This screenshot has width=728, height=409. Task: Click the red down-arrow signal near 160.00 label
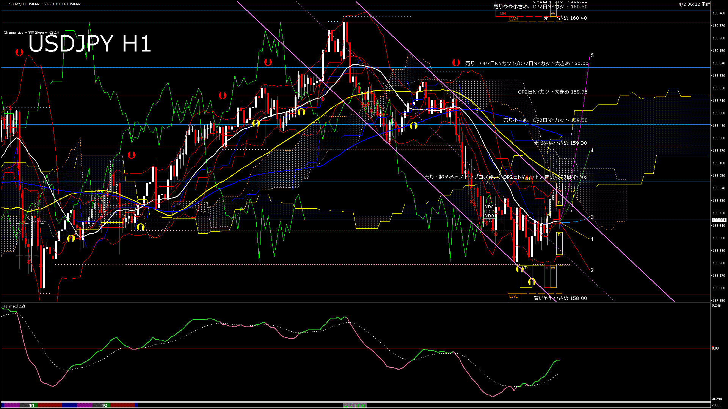(456, 62)
